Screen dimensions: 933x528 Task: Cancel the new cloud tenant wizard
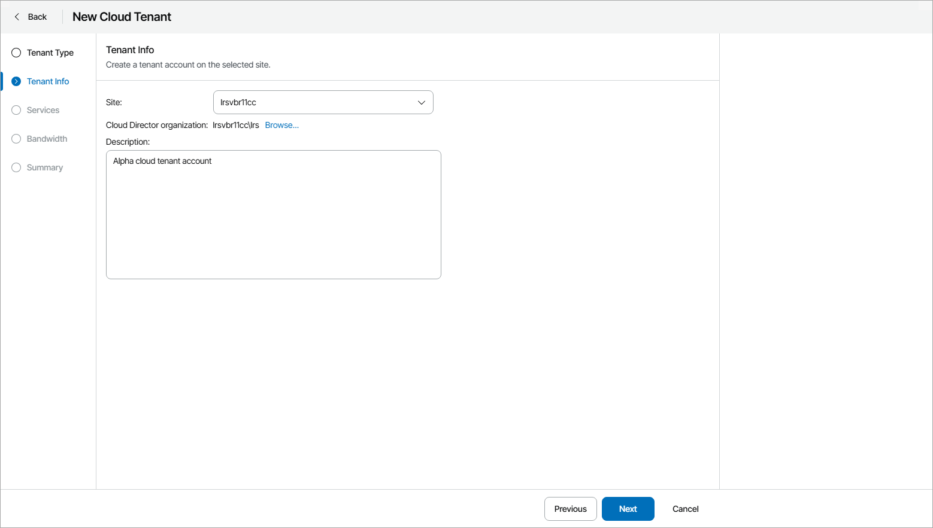click(x=685, y=509)
